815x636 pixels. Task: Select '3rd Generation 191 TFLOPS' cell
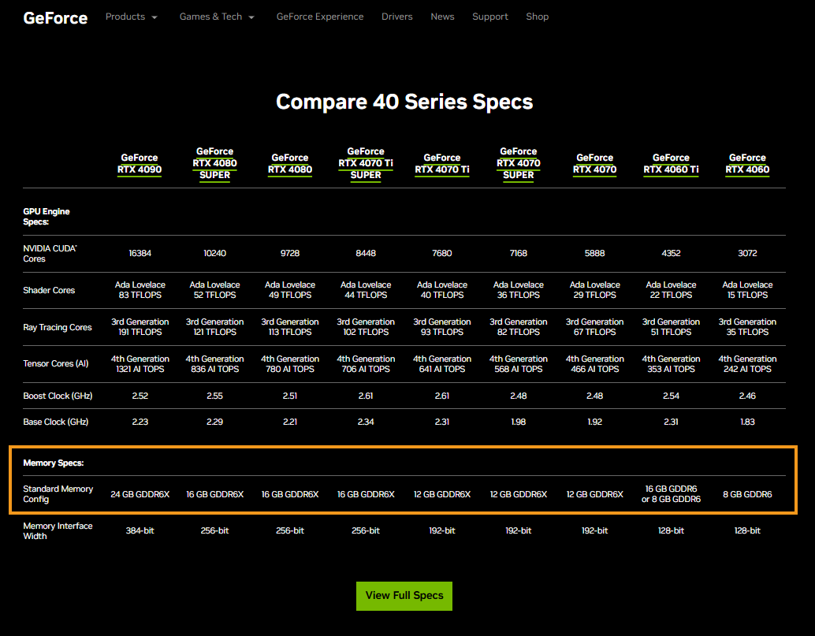pyautogui.click(x=140, y=327)
